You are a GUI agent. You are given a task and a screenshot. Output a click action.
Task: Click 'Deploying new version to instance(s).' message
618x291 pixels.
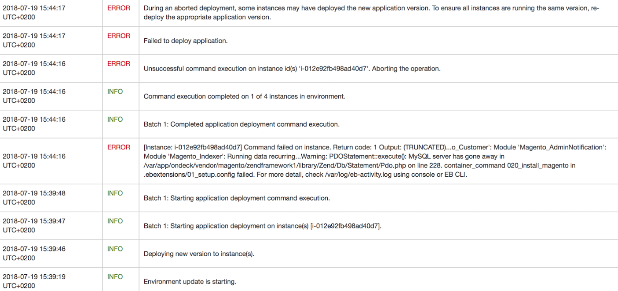pos(199,254)
